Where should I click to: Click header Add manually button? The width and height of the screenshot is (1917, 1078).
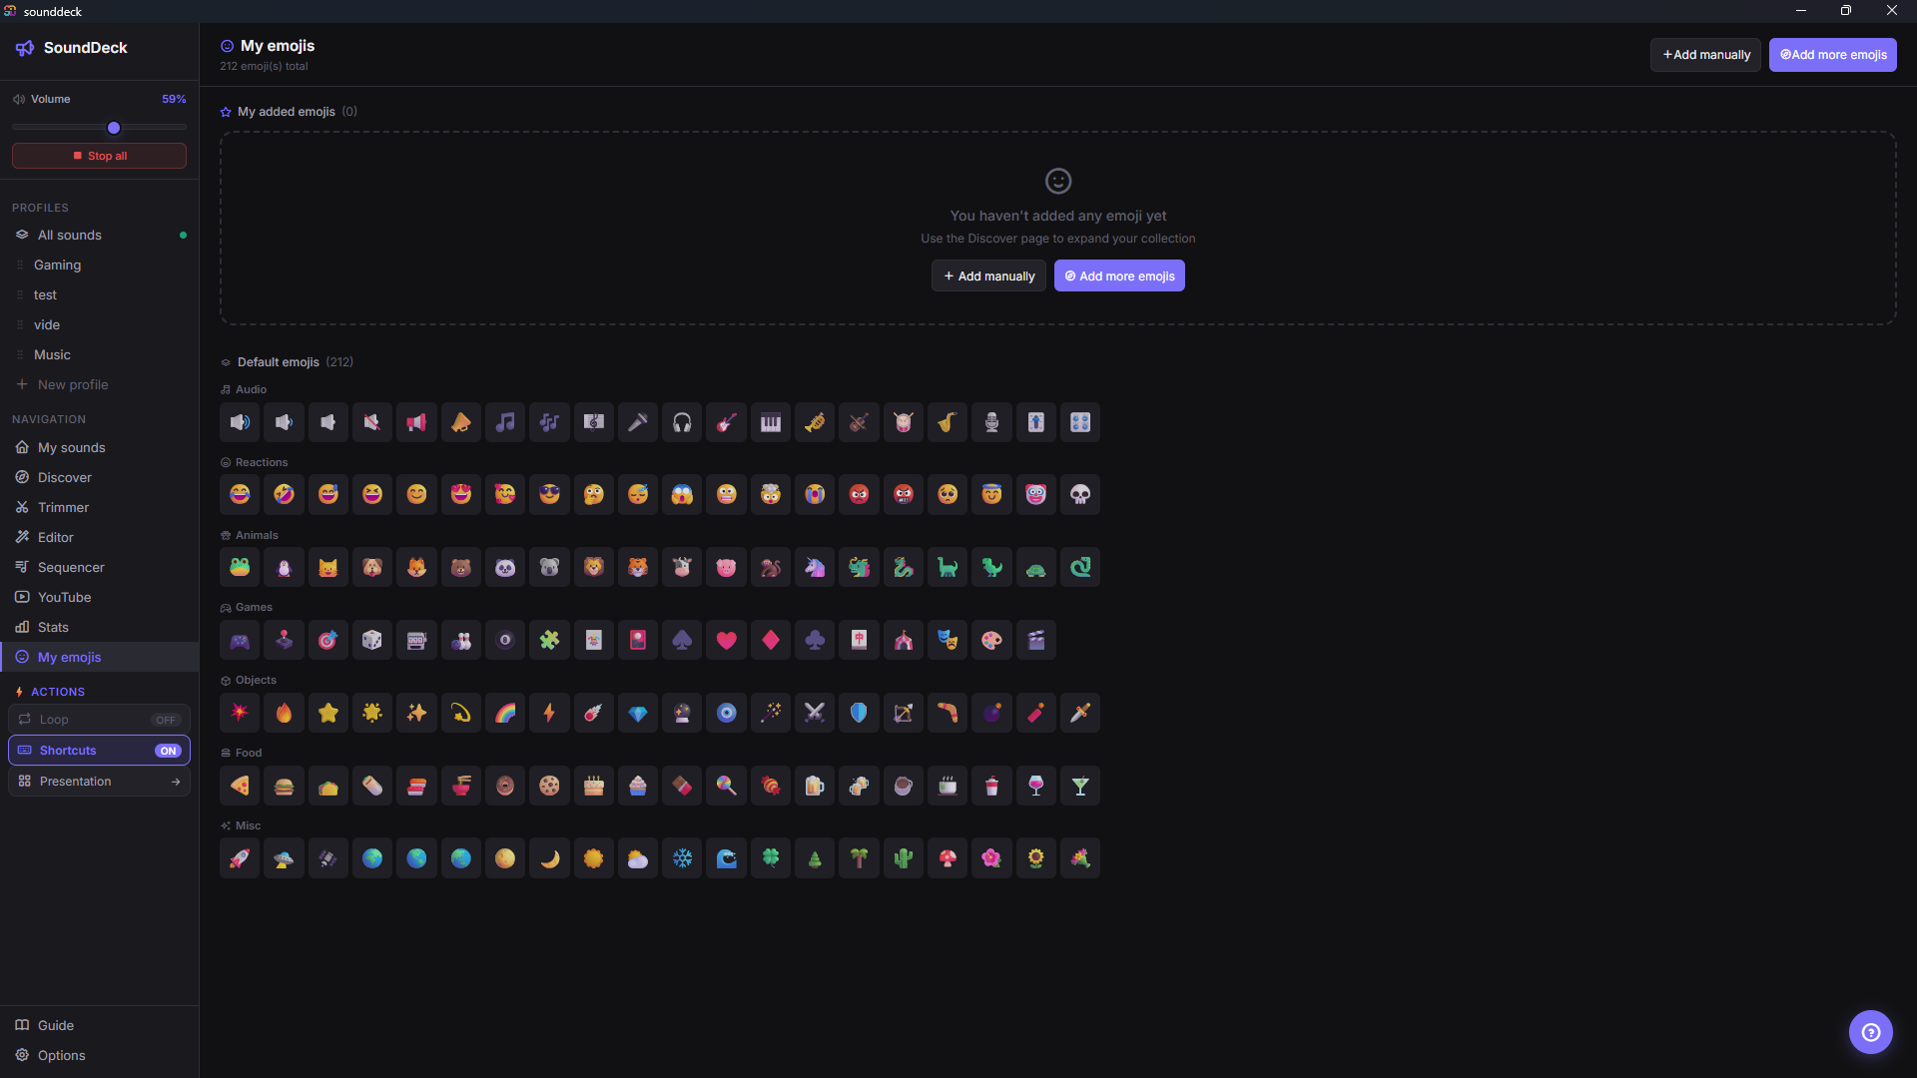pyautogui.click(x=1705, y=55)
